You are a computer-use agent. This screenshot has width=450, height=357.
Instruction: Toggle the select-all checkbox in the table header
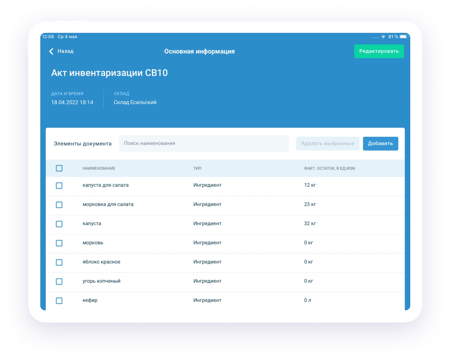coord(59,168)
